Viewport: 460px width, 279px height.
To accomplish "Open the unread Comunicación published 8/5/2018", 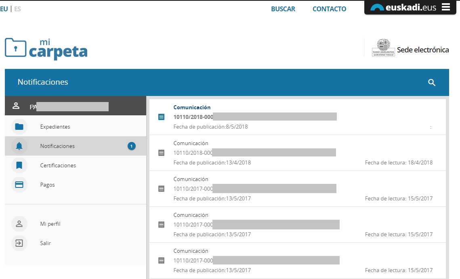I will [x=254, y=117].
